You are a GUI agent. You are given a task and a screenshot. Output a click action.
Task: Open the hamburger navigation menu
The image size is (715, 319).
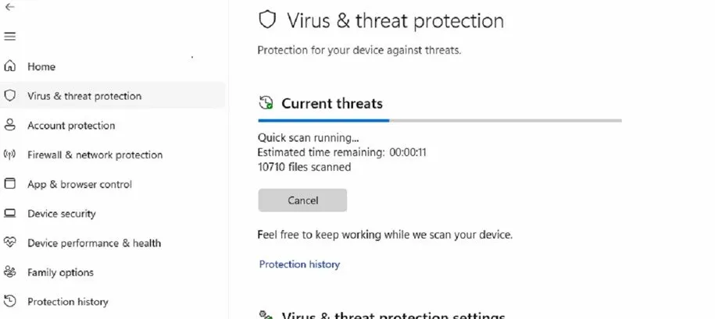pyautogui.click(x=10, y=37)
